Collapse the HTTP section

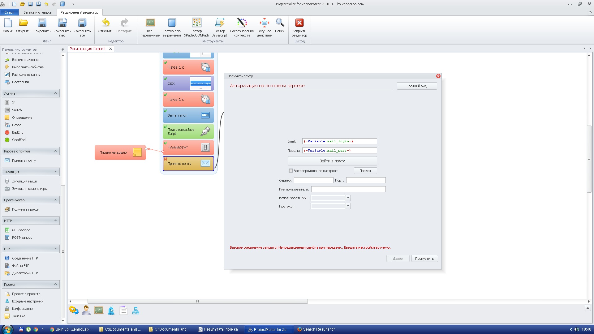(x=55, y=221)
